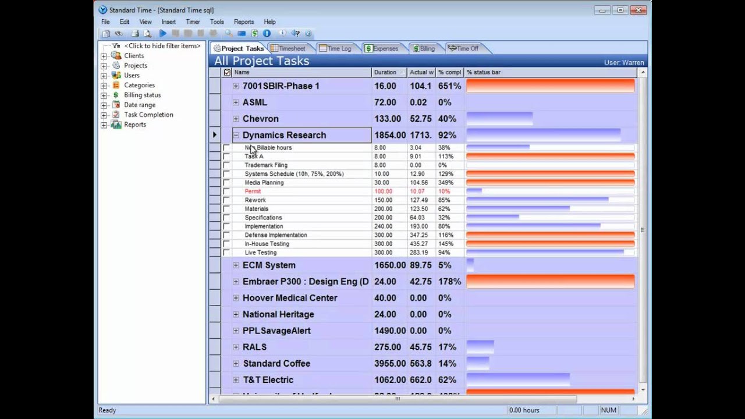The image size is (745, 419).
Task: Click the filter funnel icon in sidebar
Action: 116,45
